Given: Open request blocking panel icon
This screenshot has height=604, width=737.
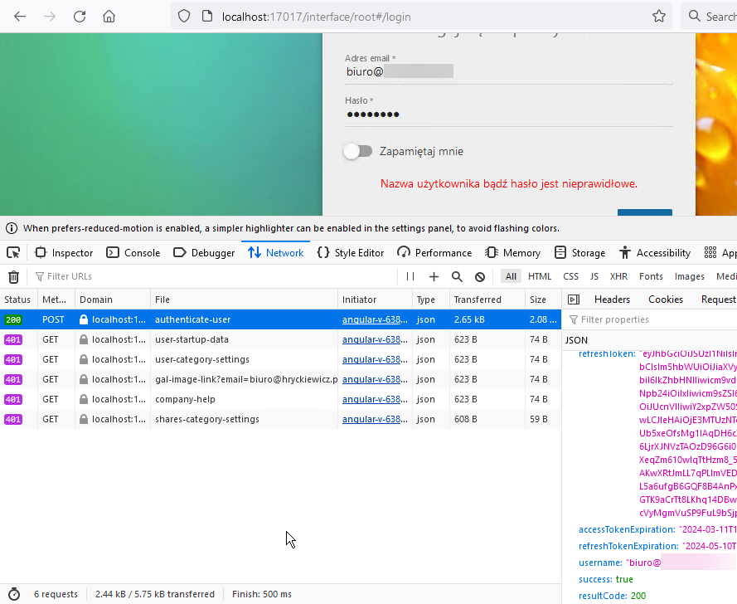Looking at the screenshot, I should pos(480,276).
